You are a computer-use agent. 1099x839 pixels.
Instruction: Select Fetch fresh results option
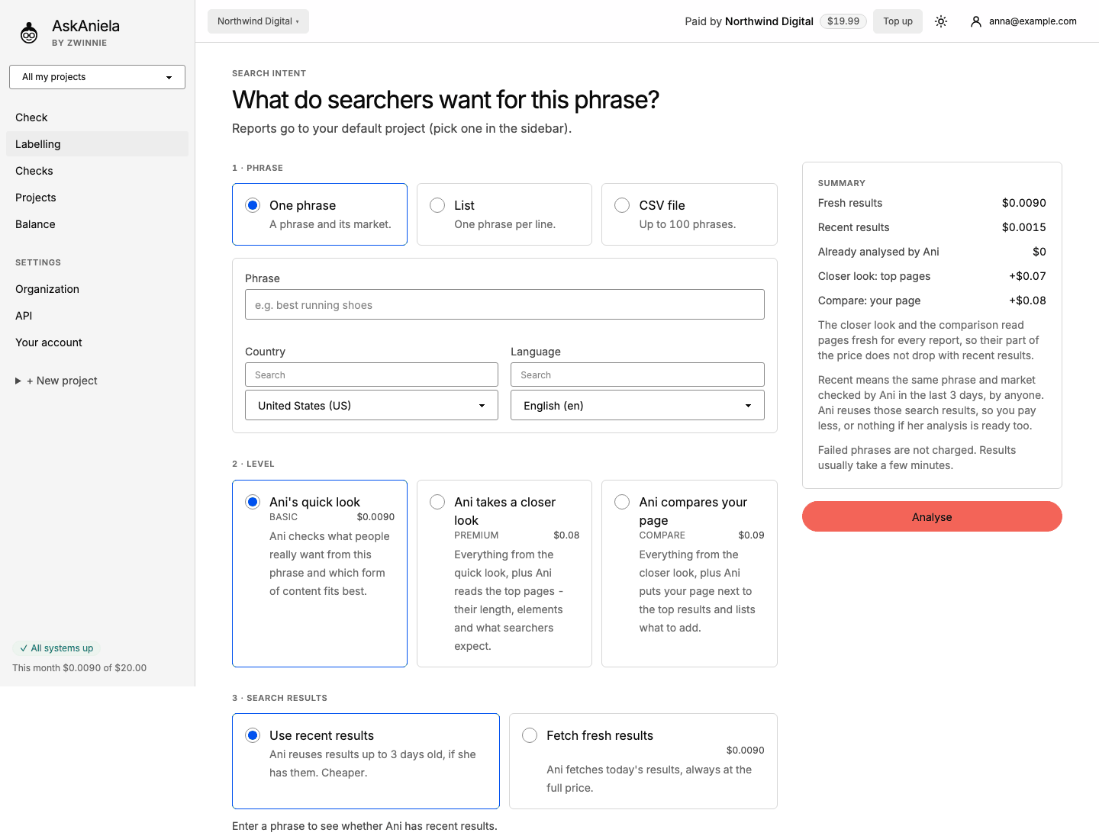530,735
